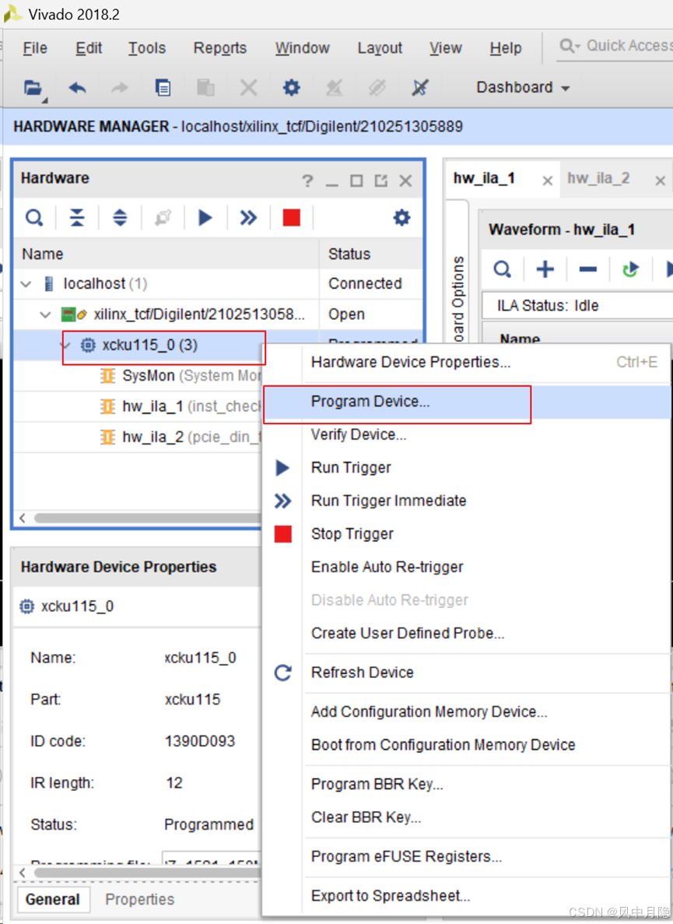
Task: Close the hw_ila_2 tab
Action: click(x=660, y=181)
